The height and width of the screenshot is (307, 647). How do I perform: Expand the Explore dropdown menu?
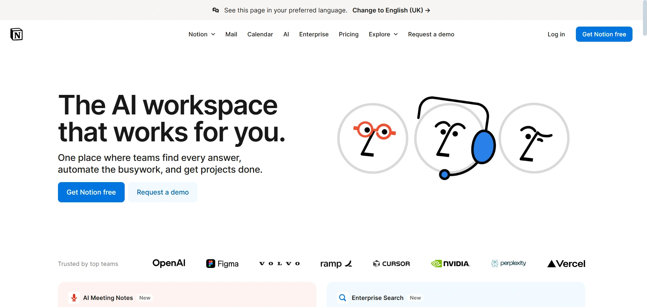point(383,34)
